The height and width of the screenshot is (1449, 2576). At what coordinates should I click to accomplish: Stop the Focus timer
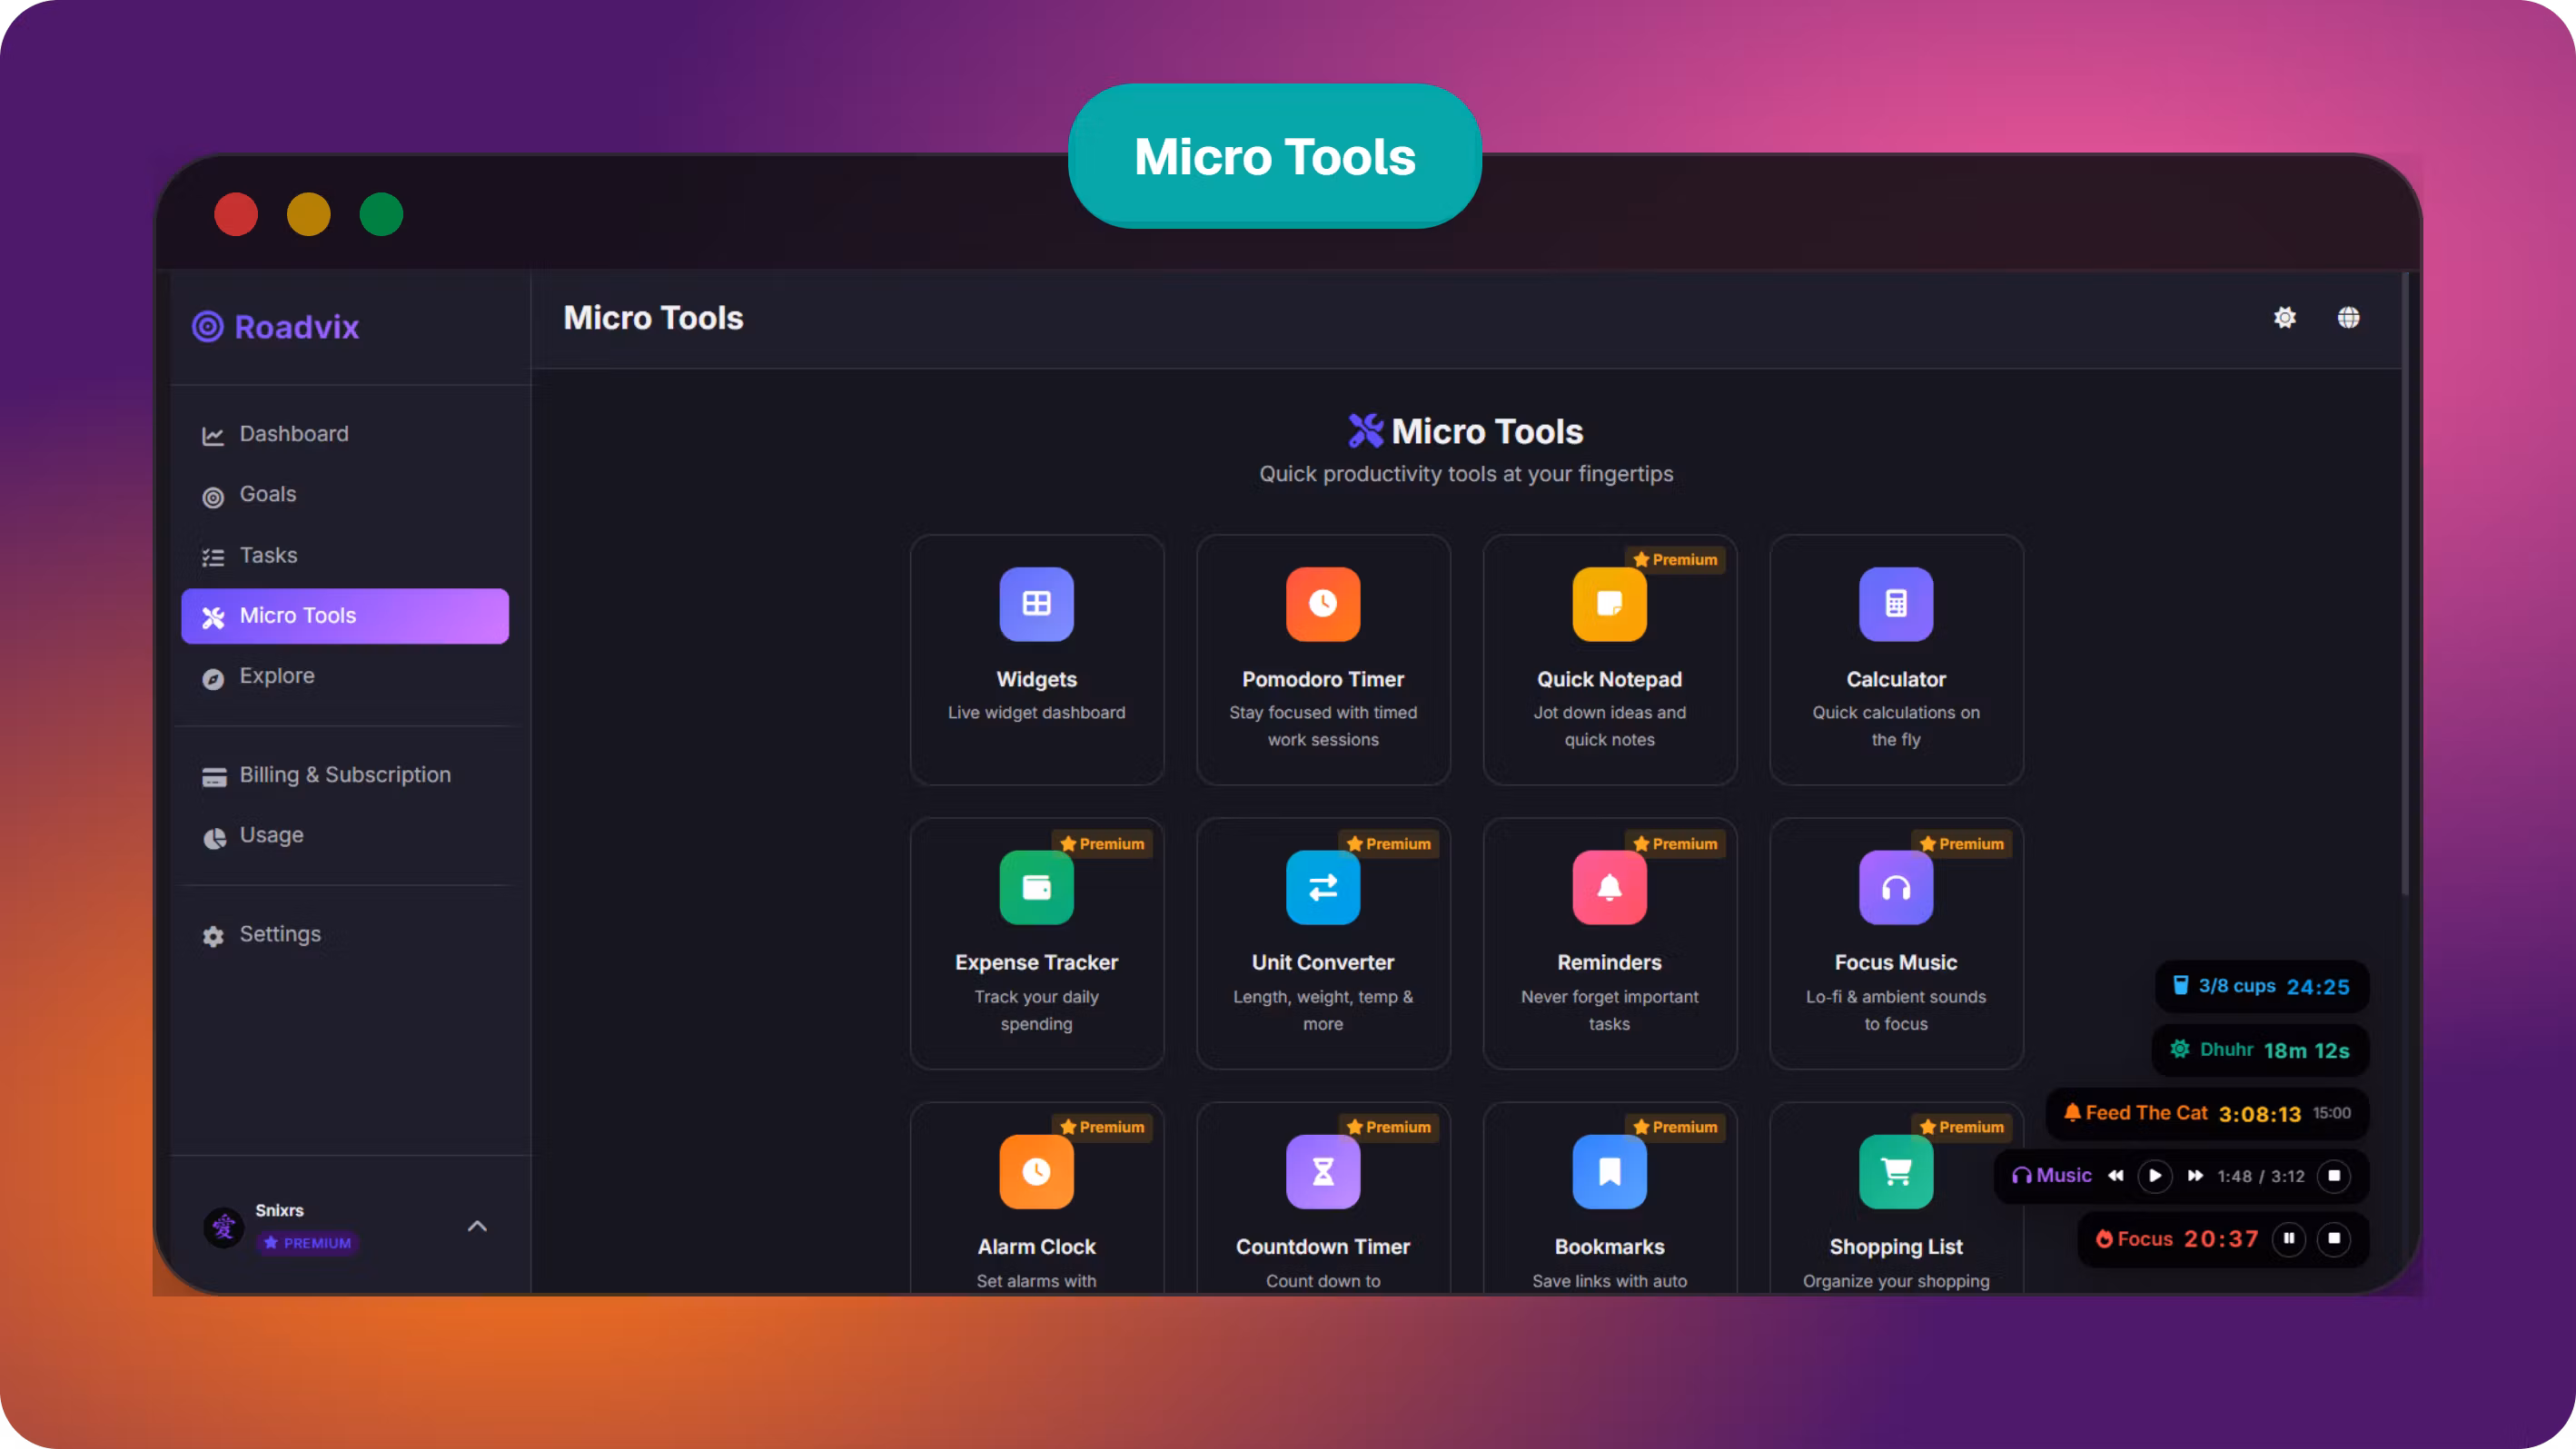tap(2335, 1239)
